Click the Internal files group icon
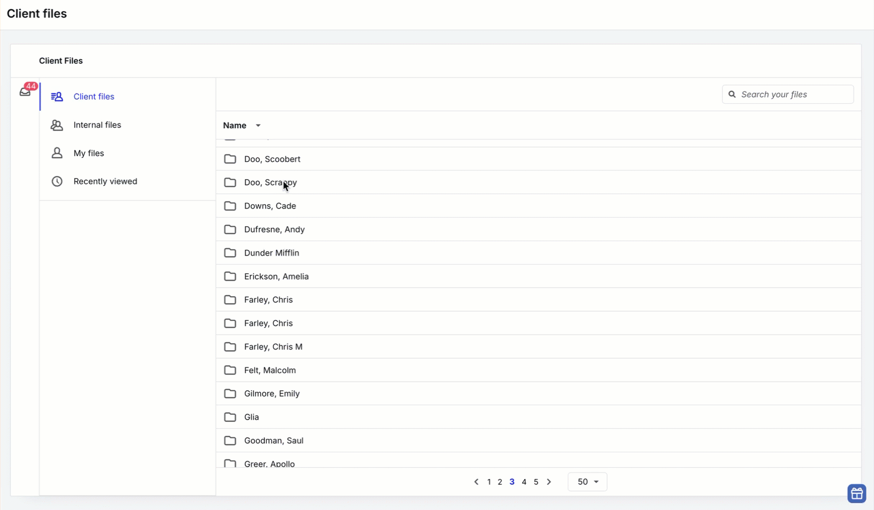This screenshot has width=874, height=510. tap(57, 125)
